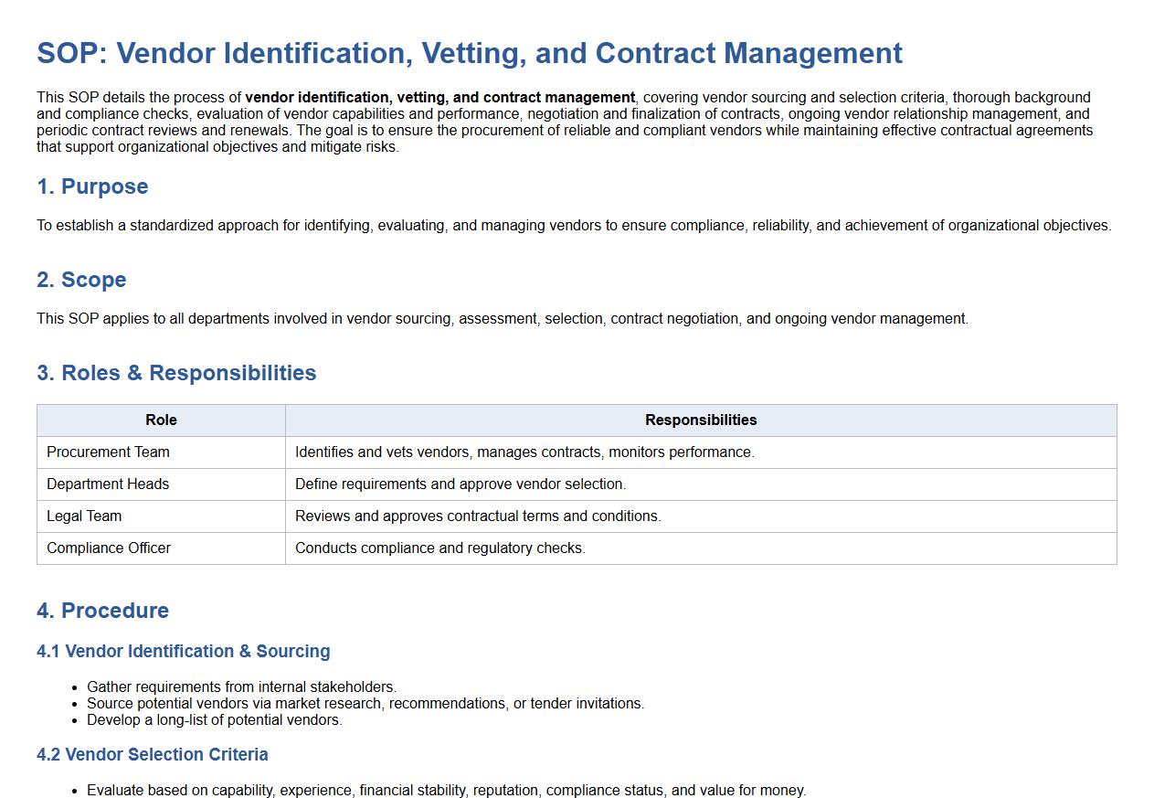Viewport: 1154px width, 798px height.
Task: Click the '3. Roles & Responsibilities' heading
Action: point(176,373)
